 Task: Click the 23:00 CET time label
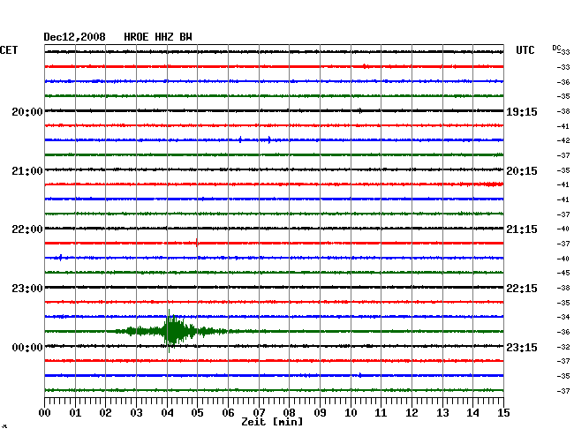pyautogui.click(x=27, y=289)
